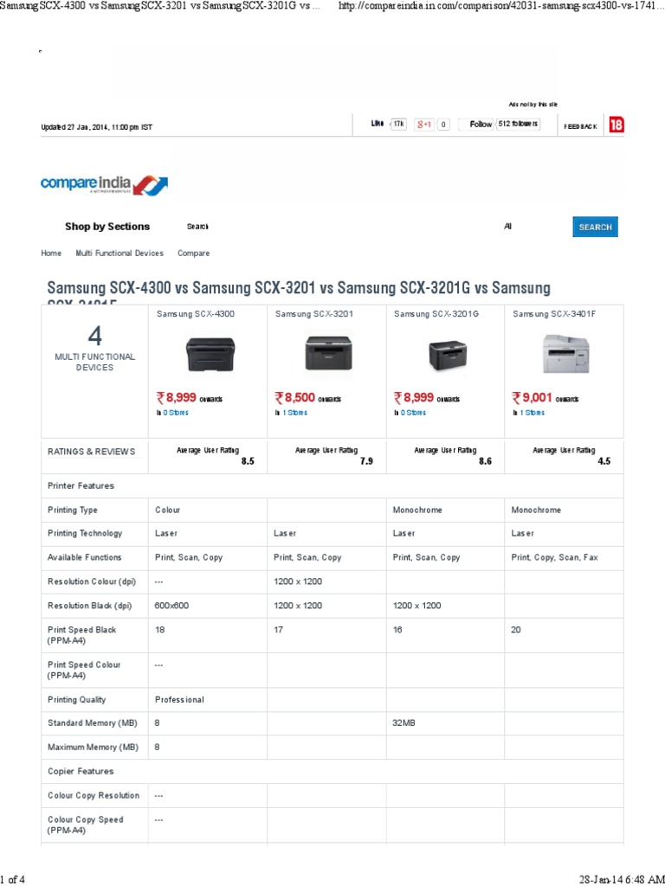The width and height of the screenshot is (665, 886).
Task: Click the Google +1 button
Action: click(424, 125)
